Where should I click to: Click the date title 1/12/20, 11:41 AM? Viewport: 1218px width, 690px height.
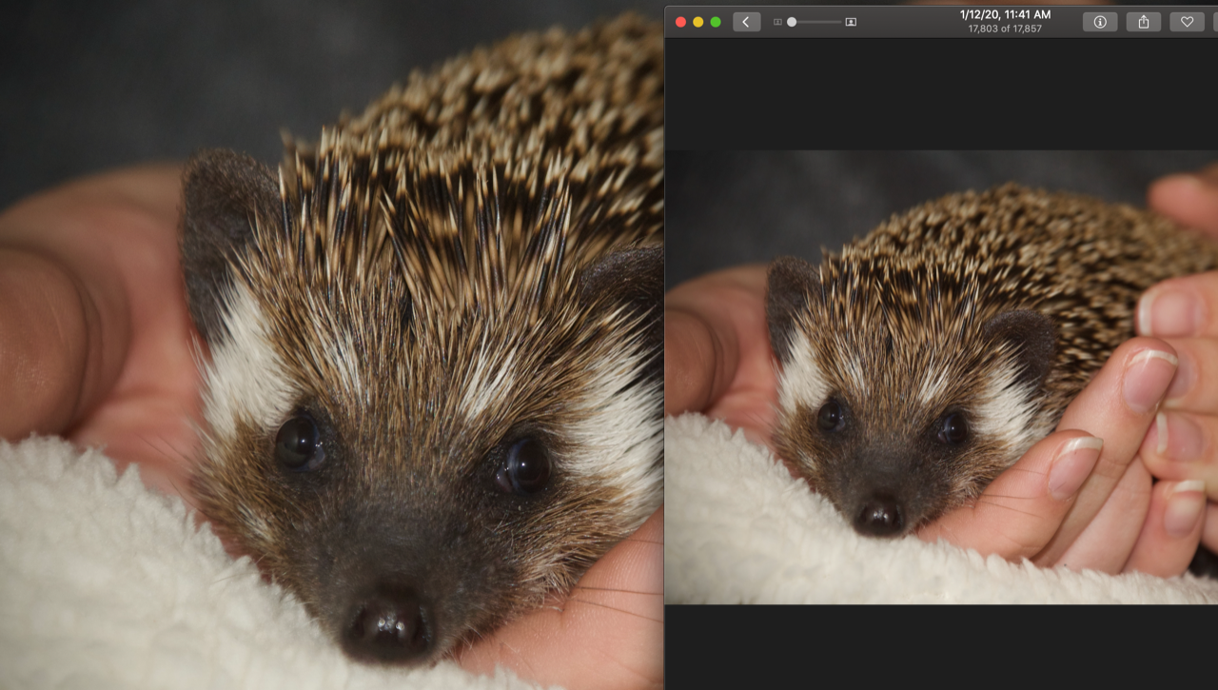1005,14
